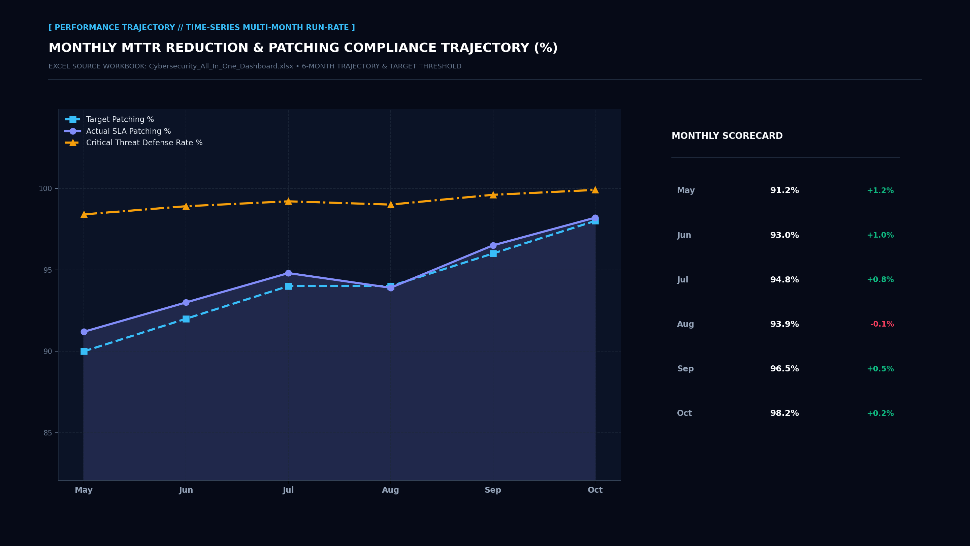The height and width of the screenshot is (546, 970).
Task: Click the 93.9% value in Aug row
Action: click(784, 324)
